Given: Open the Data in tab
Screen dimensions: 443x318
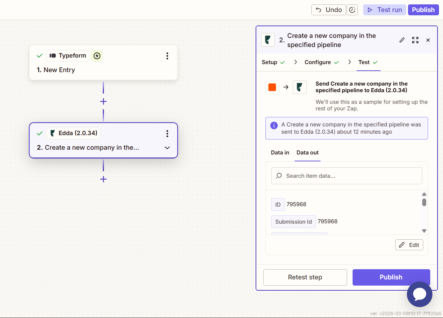Looking at the screenshot, I should [280, 153].
